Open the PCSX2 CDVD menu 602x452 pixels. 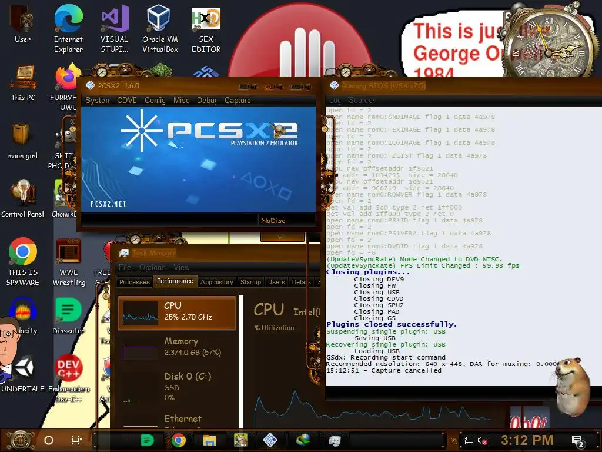[x=127, y=100]
